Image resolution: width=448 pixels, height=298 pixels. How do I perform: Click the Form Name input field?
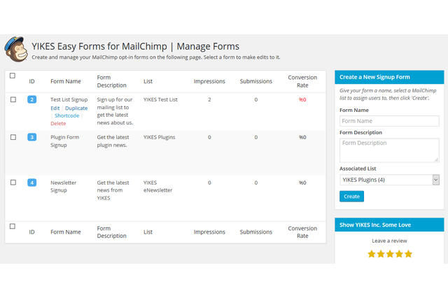389,121
